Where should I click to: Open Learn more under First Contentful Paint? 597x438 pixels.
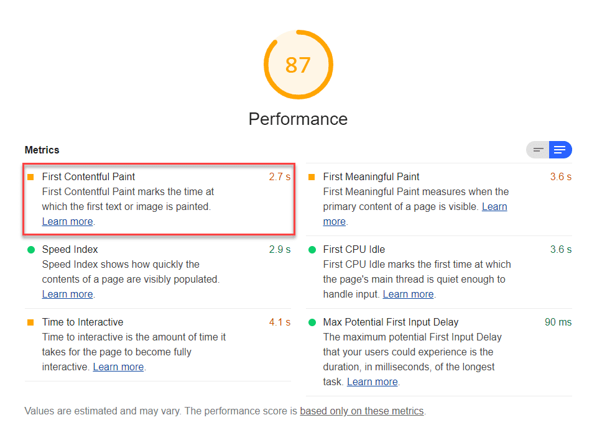click(67, 221)
